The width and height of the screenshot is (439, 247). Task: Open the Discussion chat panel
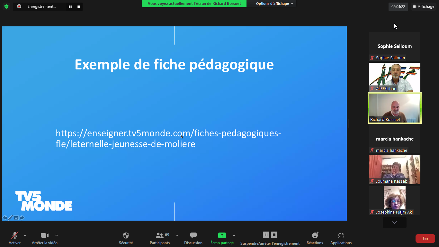(193, 238)
